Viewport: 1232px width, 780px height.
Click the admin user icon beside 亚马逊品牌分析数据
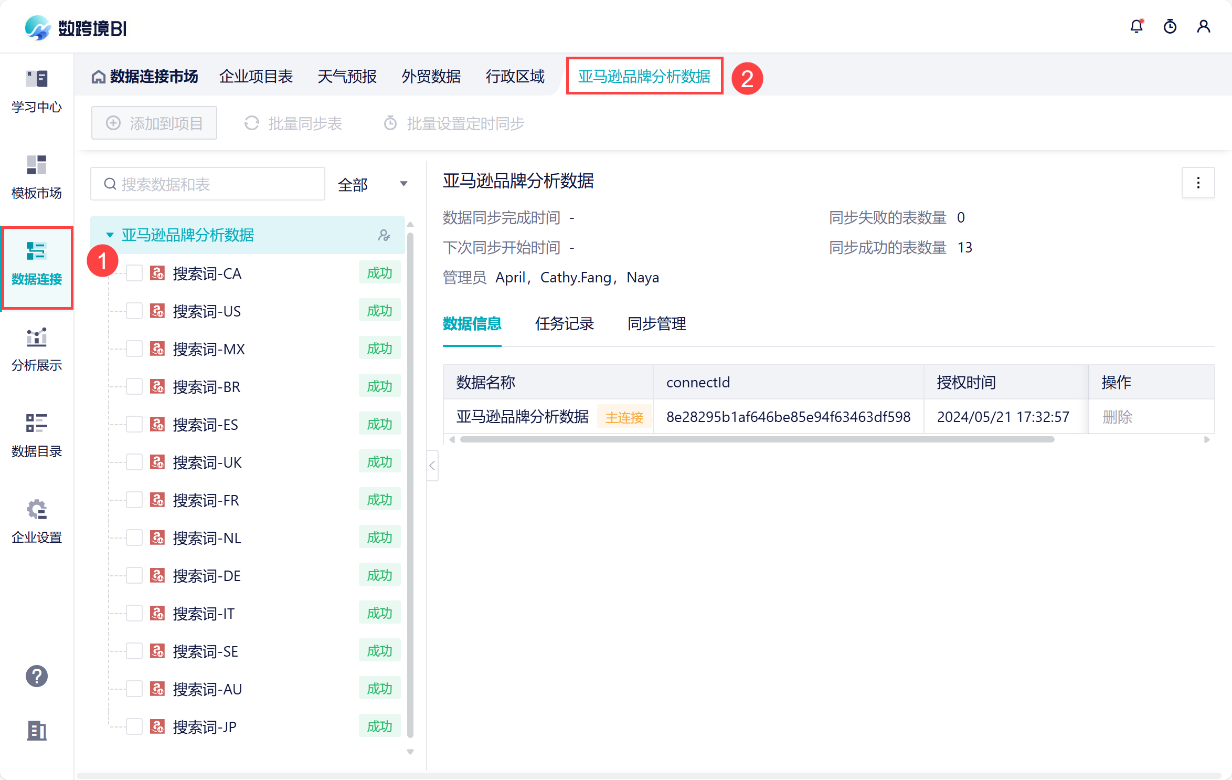[384, 235]
